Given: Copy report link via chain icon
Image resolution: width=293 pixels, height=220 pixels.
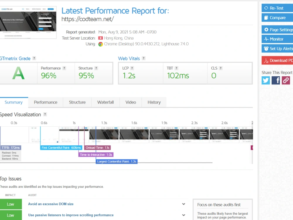Looking at the screenshot, I should (x=286, y=80).
